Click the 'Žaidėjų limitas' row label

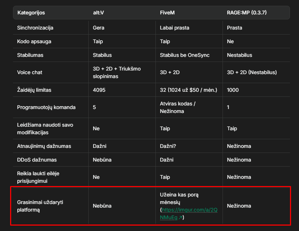coord(34,90)
